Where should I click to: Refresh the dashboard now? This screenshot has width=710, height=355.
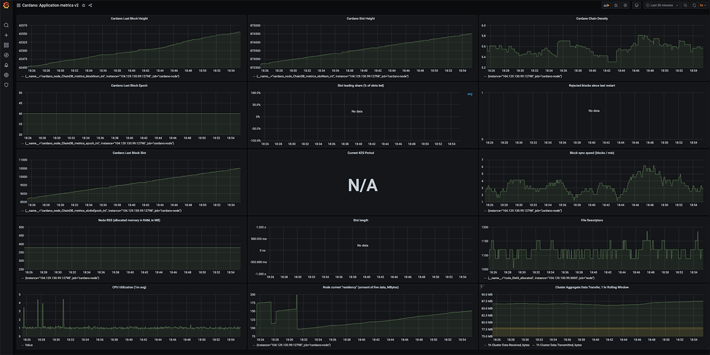coord(694,5)
